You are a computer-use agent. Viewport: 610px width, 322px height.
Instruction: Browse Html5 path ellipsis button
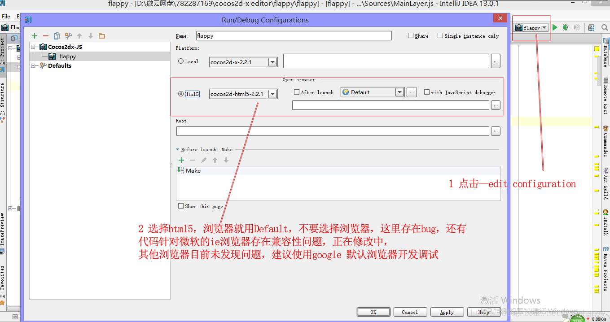496,105
